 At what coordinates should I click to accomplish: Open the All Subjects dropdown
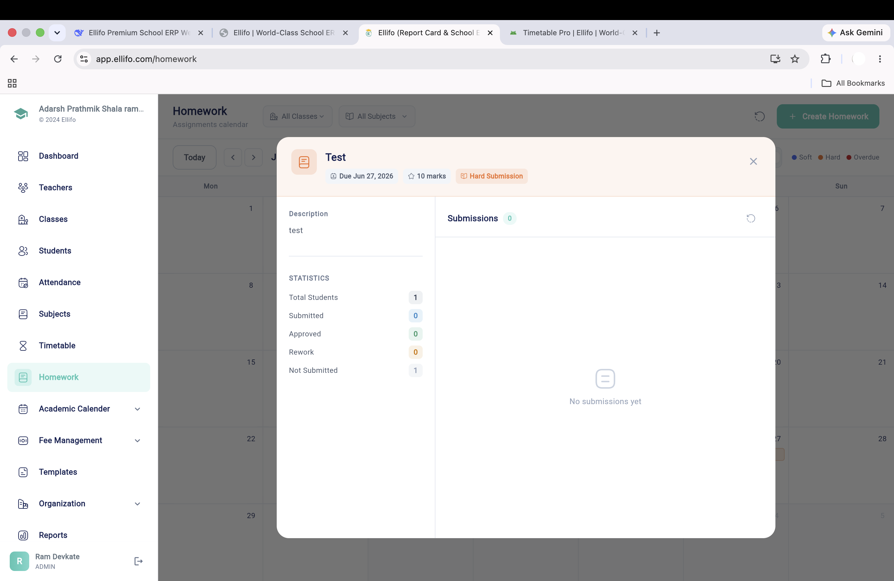[x=377, y=116]
